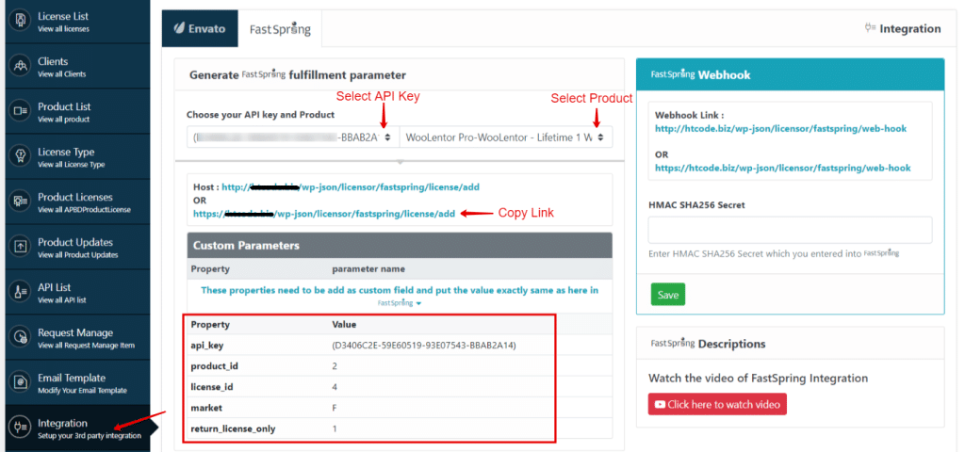Image resolution: width=965 pixels, height=452 pixels.
Task: Click the Product List icon
Action: point(19,111)
